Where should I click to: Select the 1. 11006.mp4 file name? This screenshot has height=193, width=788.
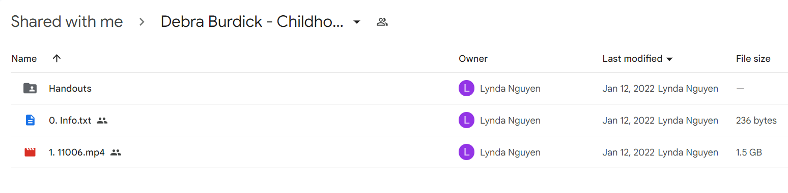76,152
